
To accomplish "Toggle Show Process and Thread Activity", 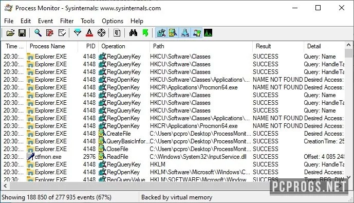I will tap(197, 33).
